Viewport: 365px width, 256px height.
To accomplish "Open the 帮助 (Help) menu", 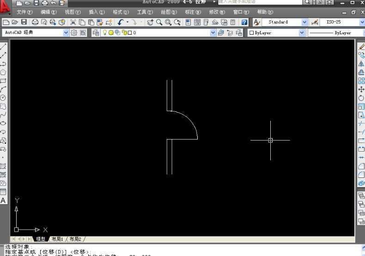I will click(265, 12).
